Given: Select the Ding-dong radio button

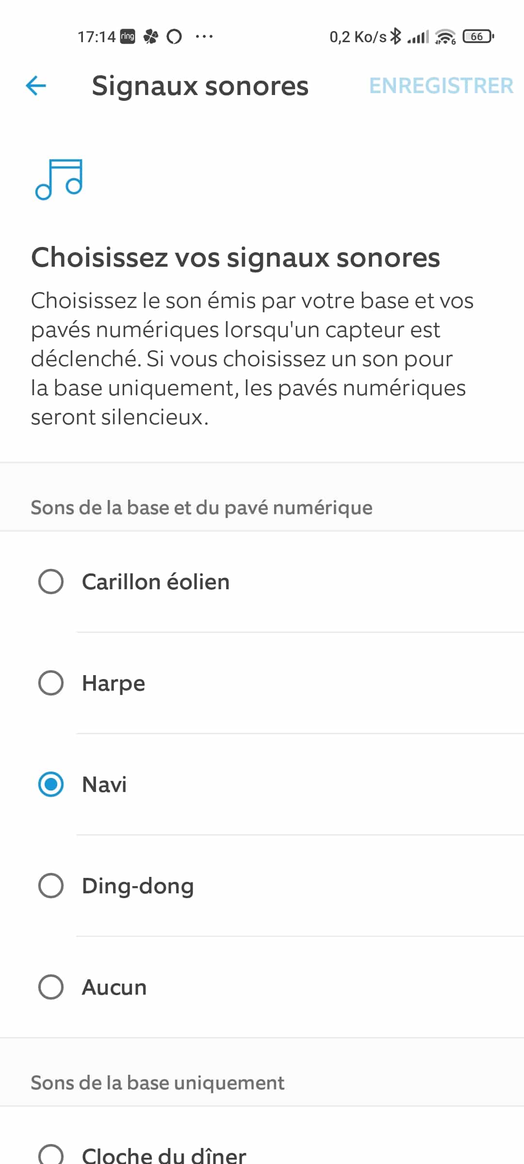Looking at the screenshot, I should [x=51, y=886].
